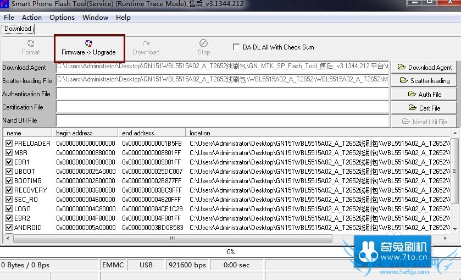Click the Nand Util File input field
The height and width of the screenshot is (280, 461).
(223, 120)
